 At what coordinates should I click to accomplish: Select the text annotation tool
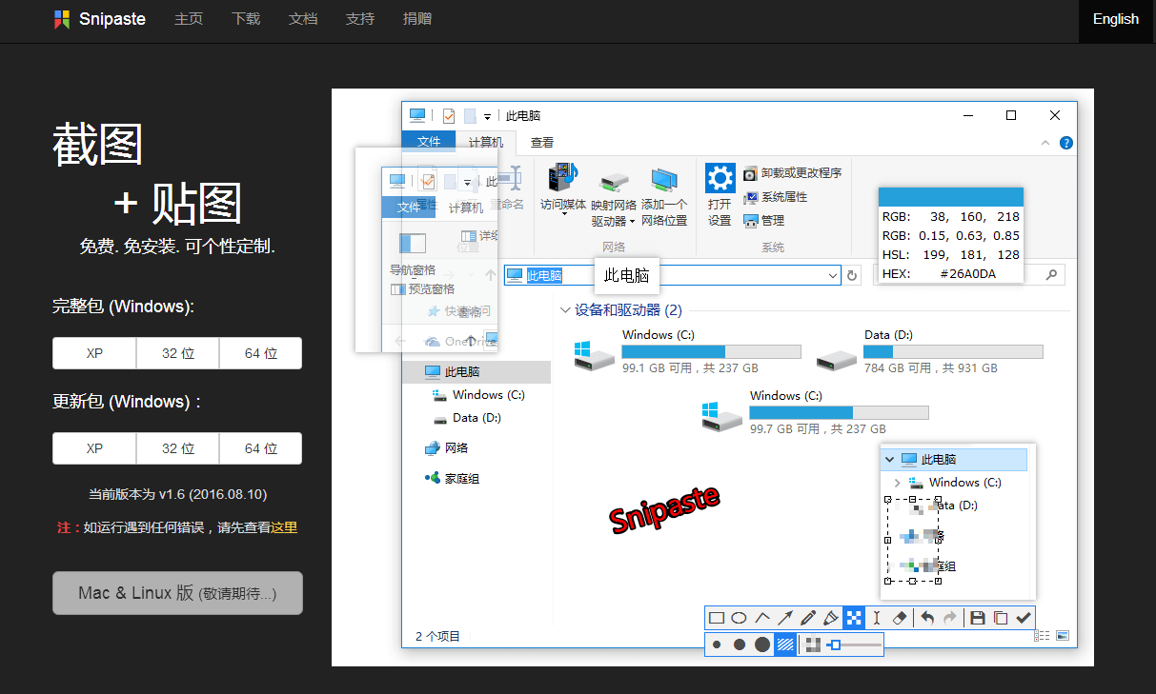click(x=877, y=618)
